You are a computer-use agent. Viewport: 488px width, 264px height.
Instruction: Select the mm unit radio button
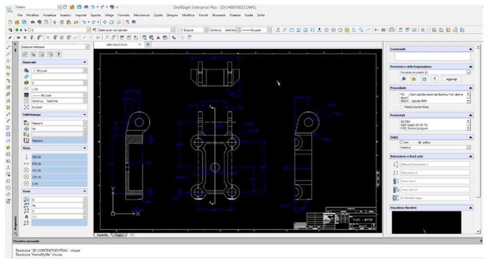pyautogui.click(x=401, y=142)
